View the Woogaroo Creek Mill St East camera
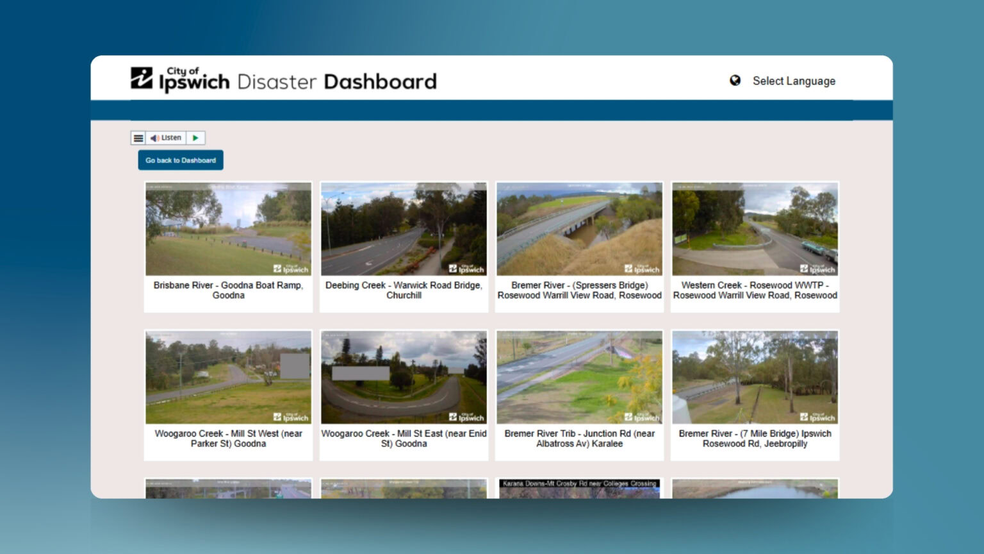The width and height of the screenshot is (984, 554). click(x=404, y=377)
